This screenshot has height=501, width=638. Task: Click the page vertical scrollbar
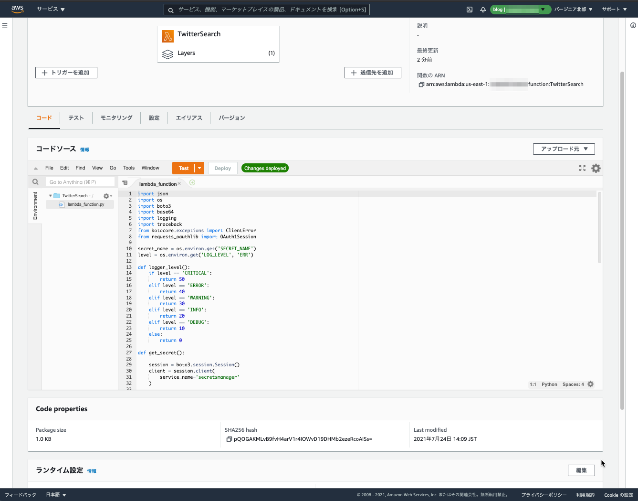click(622, 241)
